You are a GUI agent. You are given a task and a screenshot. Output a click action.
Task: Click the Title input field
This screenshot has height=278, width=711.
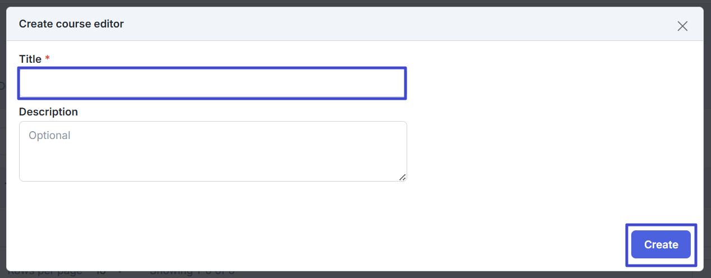point(212,84)
